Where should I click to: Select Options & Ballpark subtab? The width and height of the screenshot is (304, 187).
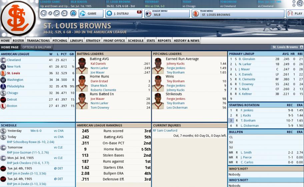[x=37, y=47]
